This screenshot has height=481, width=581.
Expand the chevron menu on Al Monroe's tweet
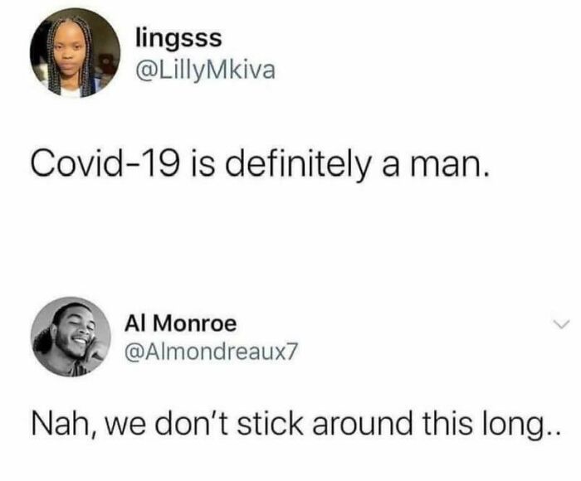pos(561,324)
